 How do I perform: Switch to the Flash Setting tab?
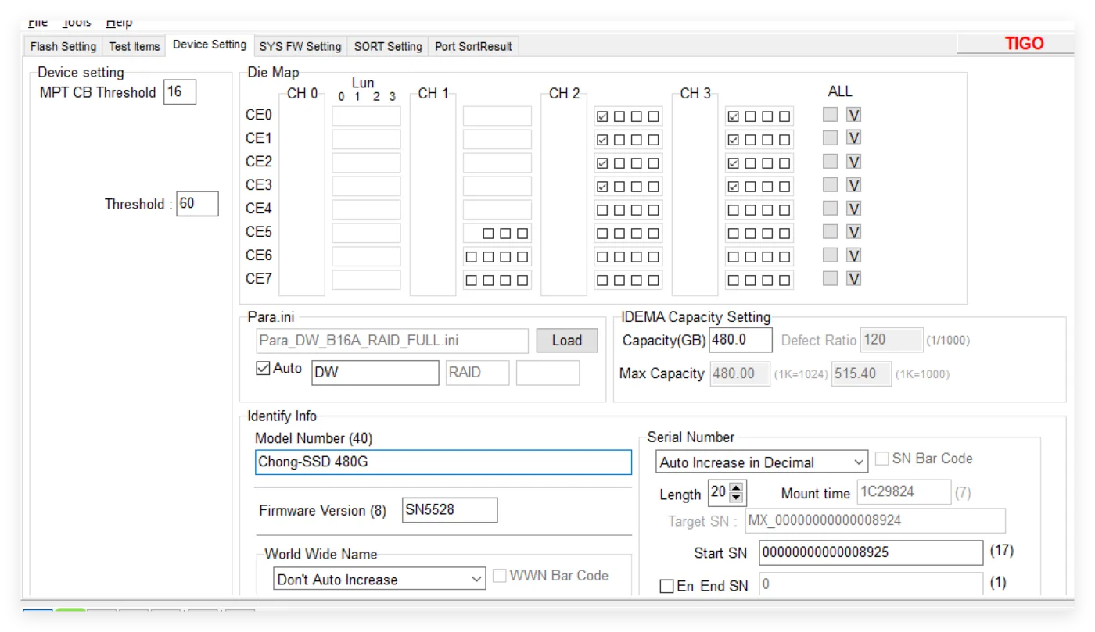pos(63,46)
